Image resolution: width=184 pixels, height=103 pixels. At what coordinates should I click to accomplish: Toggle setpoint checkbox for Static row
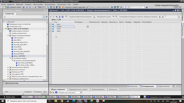click(137, 31)
